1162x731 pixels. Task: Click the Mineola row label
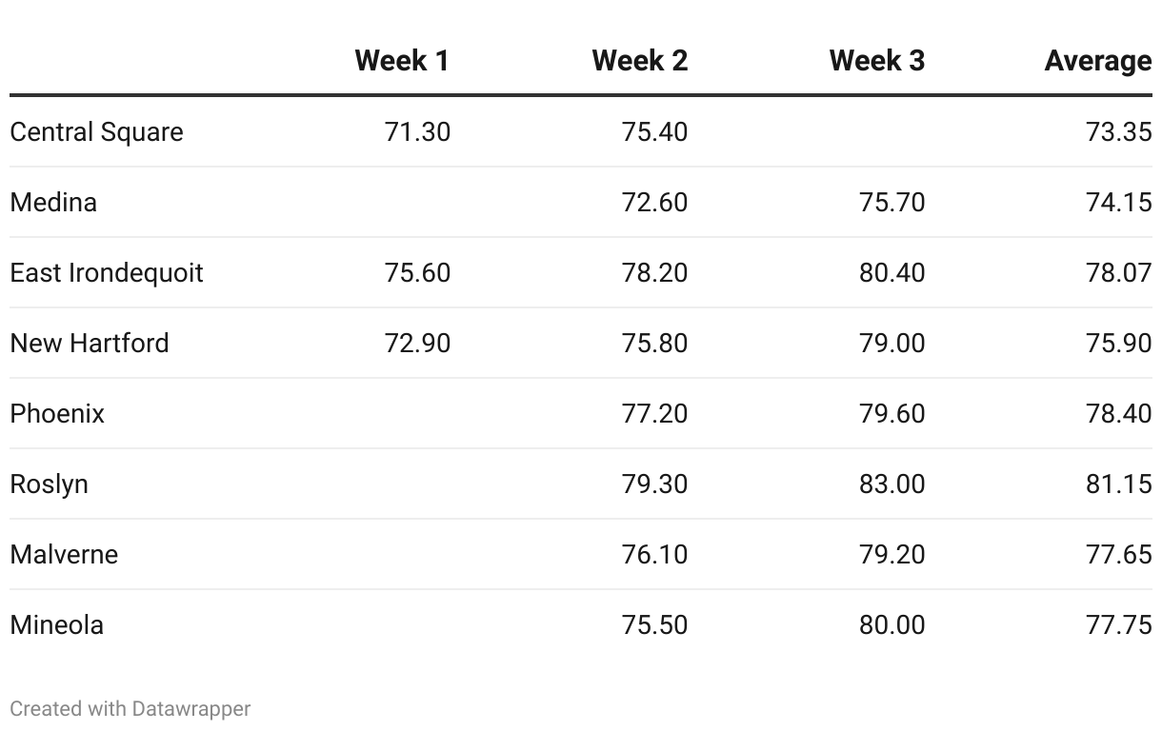point(57,624)
